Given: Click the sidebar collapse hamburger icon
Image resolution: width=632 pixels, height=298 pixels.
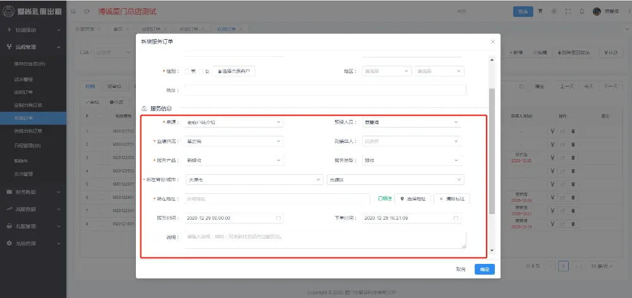Looking at the screenshot, I should 74,12.
